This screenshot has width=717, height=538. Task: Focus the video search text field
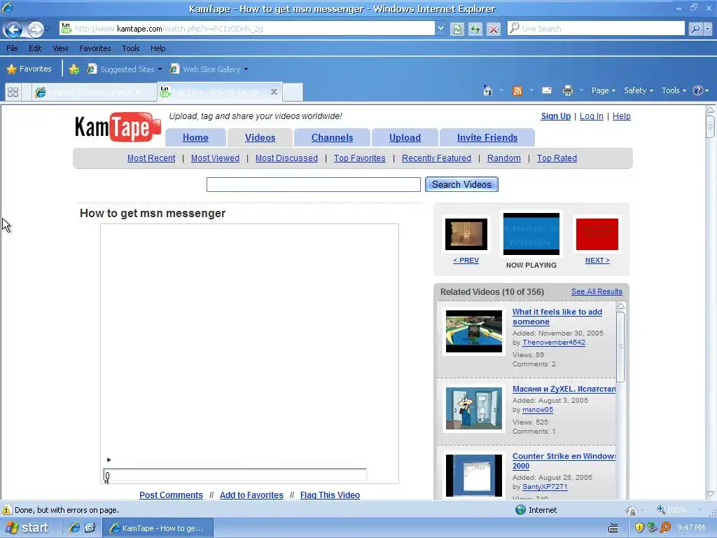[x=313, y=184]
